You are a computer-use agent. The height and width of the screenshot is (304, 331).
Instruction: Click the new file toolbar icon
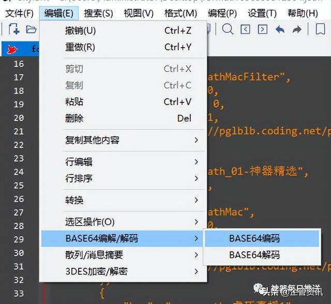pos(13,29)
